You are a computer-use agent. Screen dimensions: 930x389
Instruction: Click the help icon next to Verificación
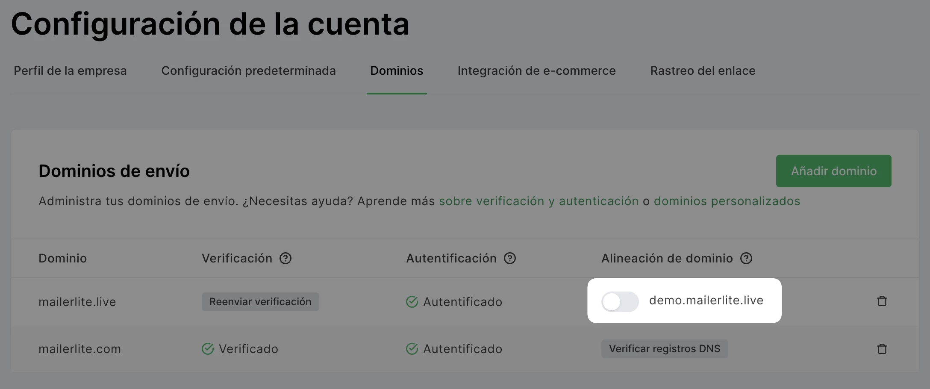285,258
